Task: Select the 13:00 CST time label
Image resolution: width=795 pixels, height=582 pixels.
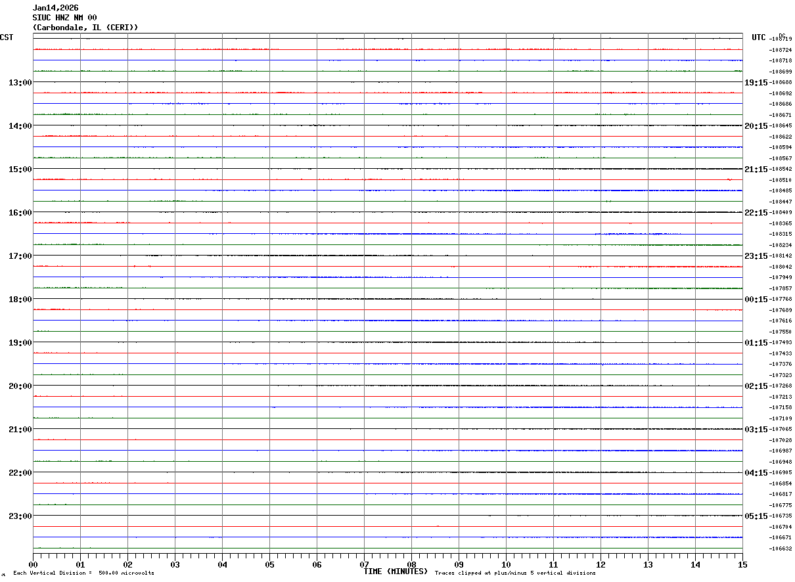Action: pyautogui.click(x=20, y=82)
